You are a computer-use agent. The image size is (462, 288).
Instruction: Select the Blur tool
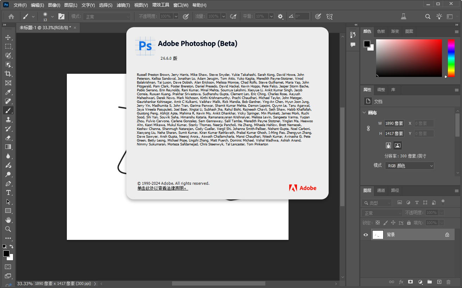8,156
